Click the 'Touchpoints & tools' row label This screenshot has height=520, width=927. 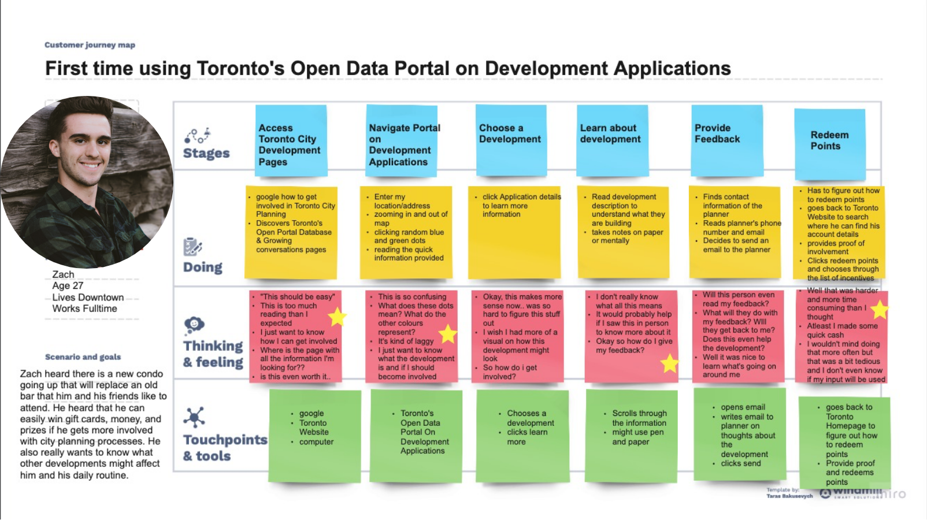225,448
